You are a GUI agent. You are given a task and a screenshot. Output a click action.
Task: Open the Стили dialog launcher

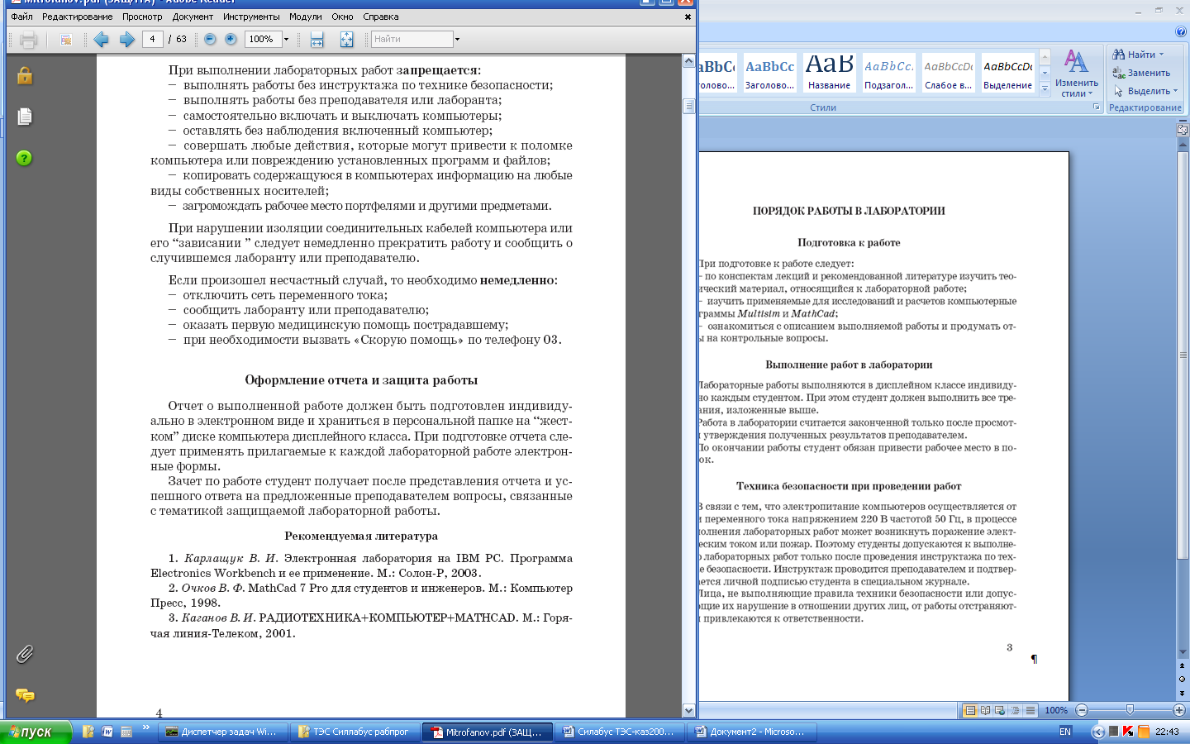1097,107
